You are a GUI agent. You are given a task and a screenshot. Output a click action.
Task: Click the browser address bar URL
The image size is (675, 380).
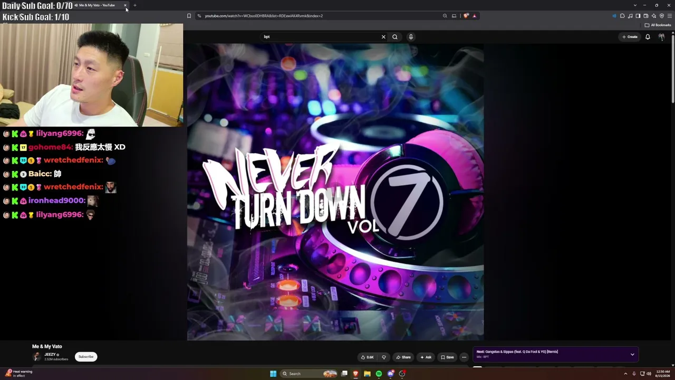point(264,16)
